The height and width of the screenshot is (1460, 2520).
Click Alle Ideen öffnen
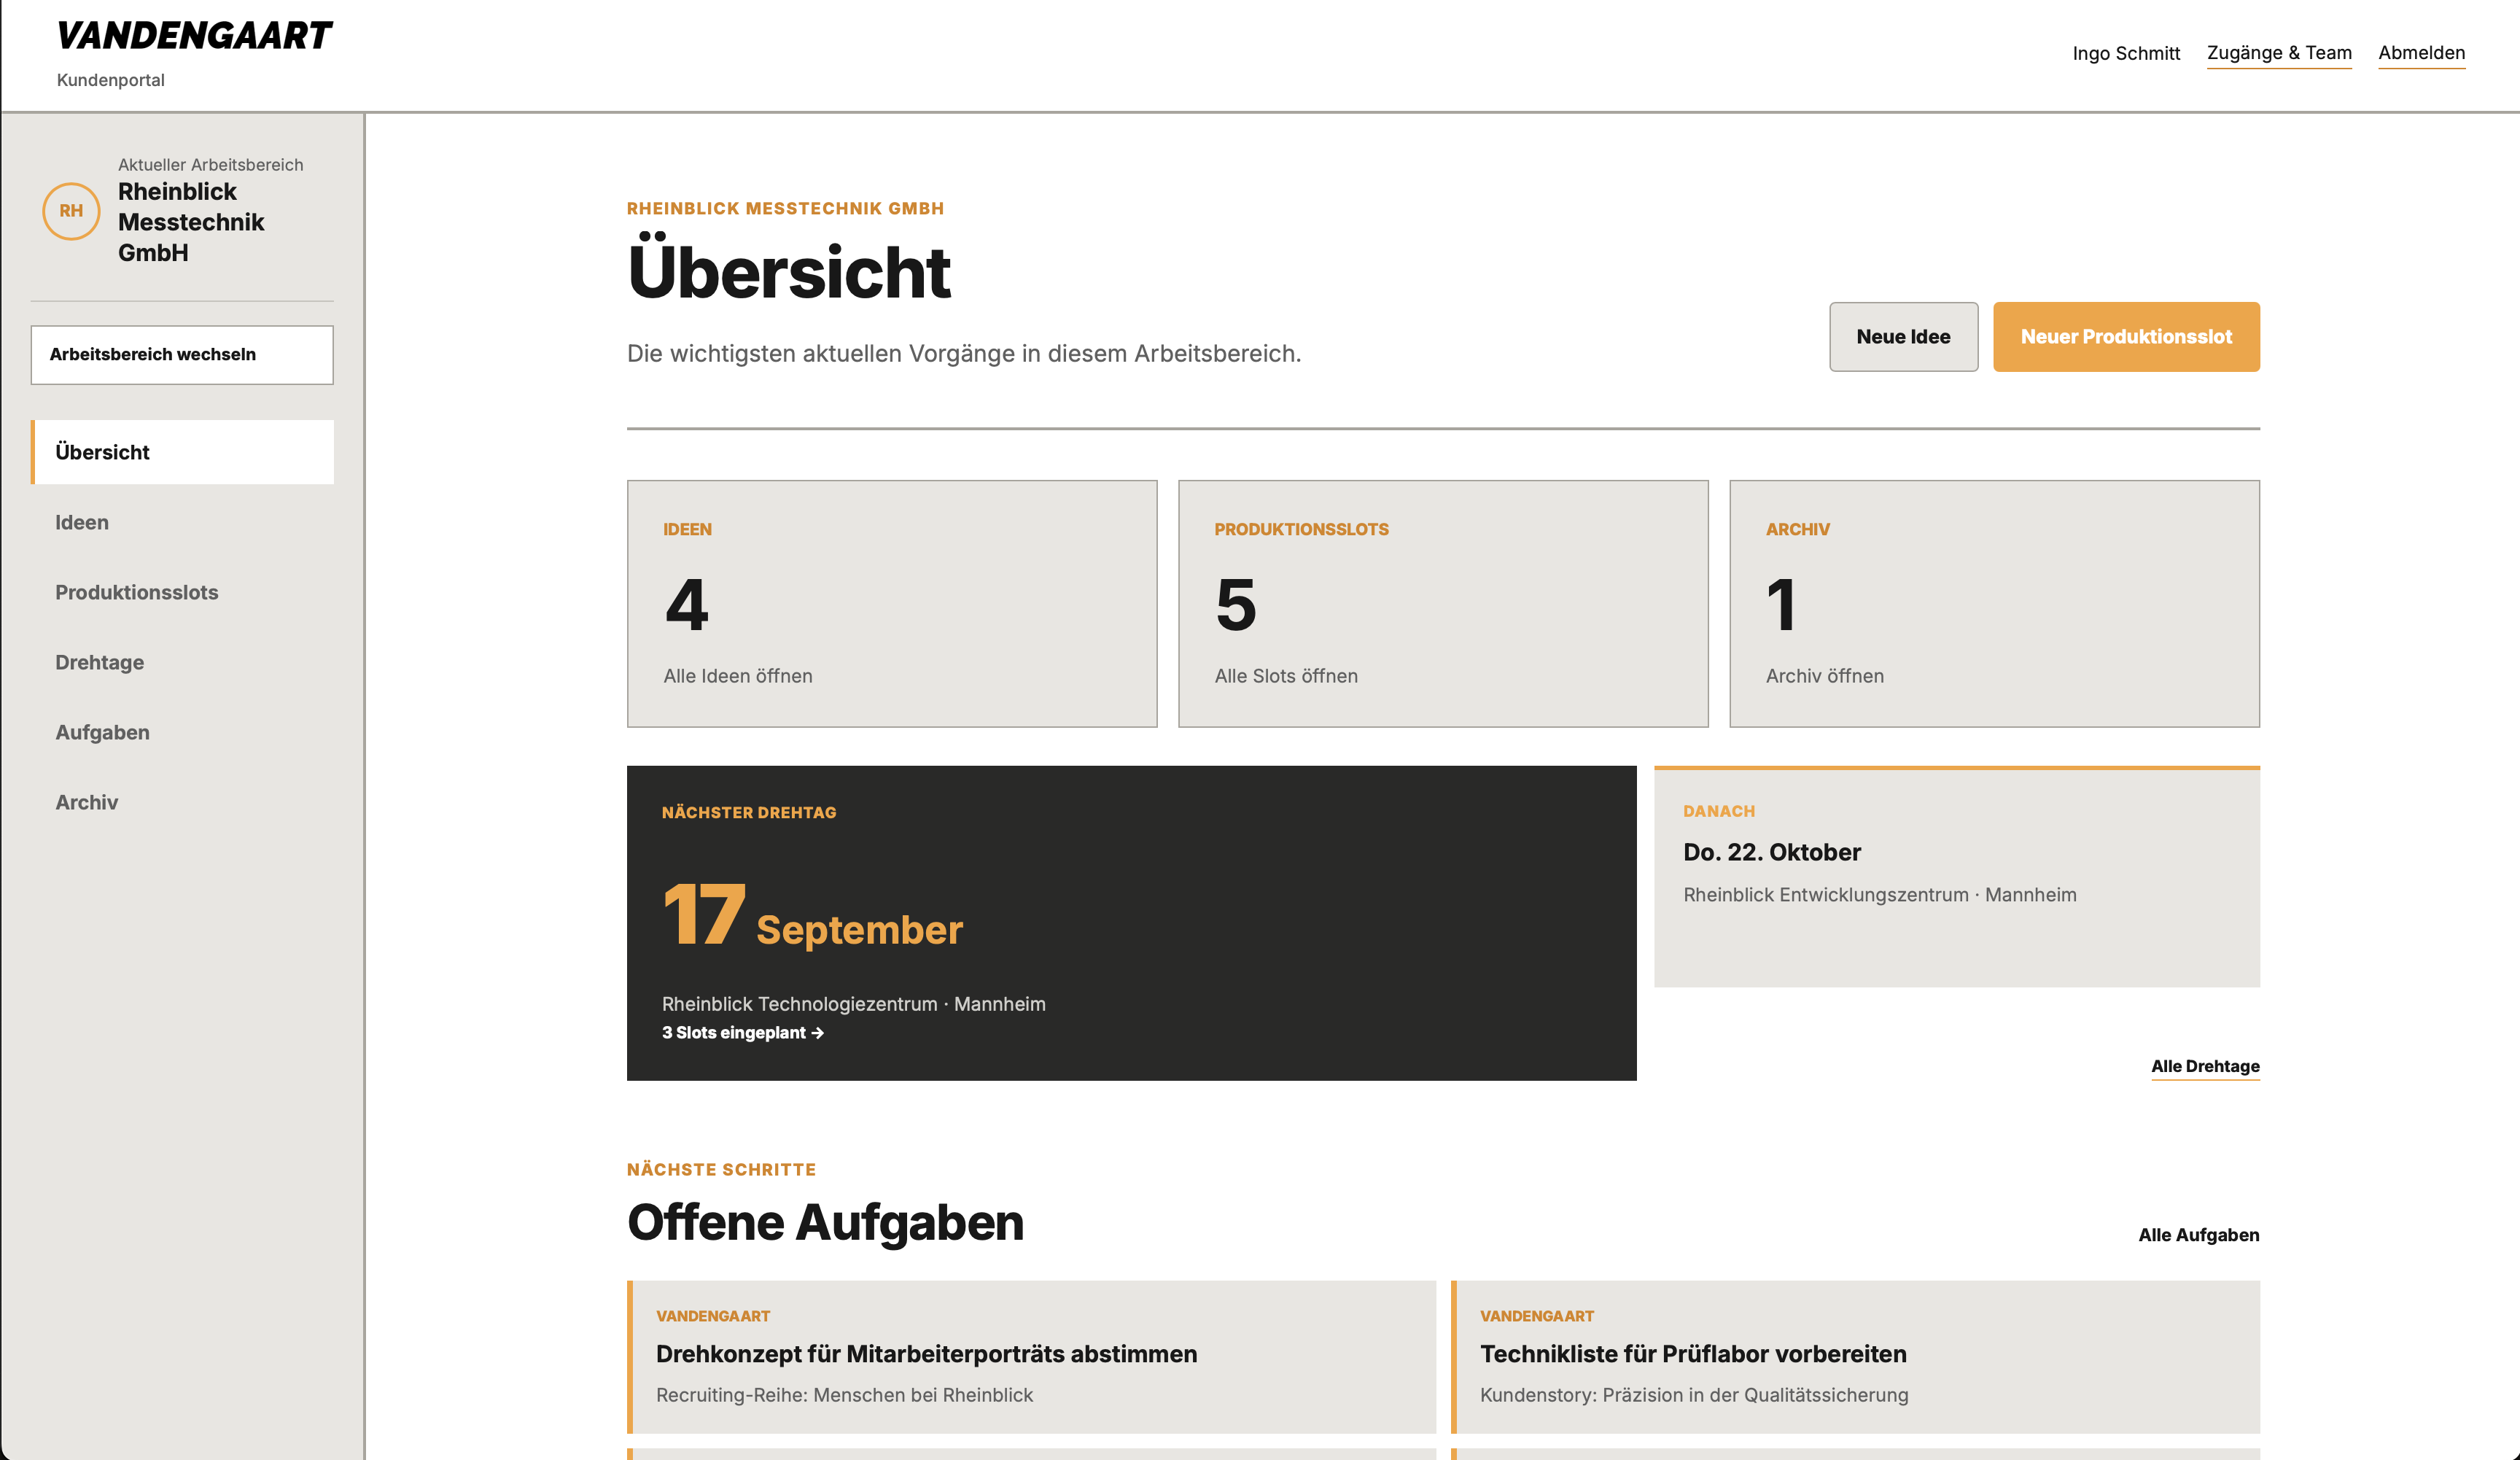click(738, 676)
